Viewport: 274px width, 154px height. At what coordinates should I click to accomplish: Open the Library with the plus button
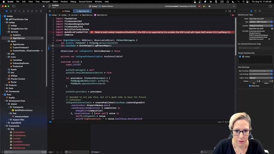[x=234, y=6]
